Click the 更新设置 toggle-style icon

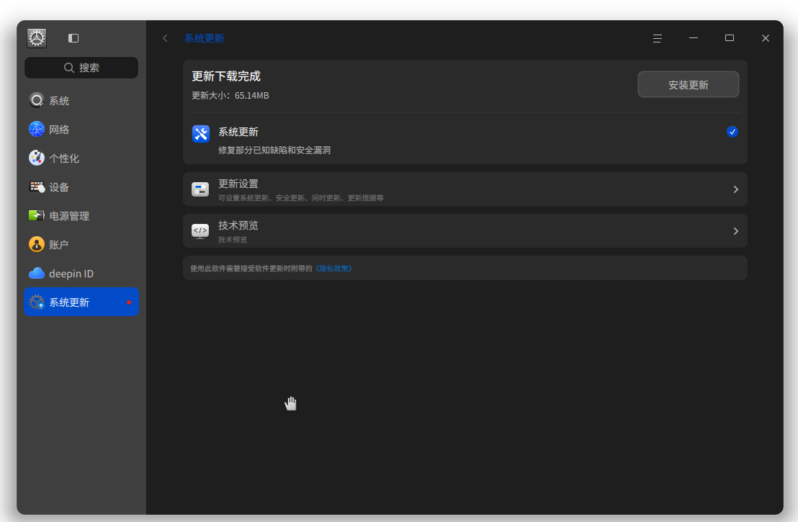pyautogui.click(x=200, y=189)
